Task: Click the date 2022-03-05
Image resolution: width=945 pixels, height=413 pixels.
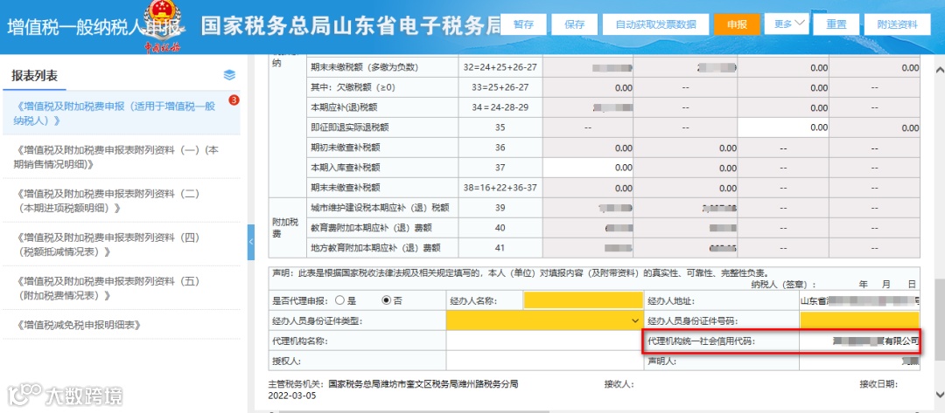Action: click(x=291, y=396)
